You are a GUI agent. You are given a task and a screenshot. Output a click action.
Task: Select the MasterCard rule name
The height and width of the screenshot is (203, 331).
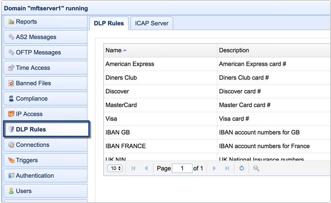pyautogui.click(x=121, y=105)
